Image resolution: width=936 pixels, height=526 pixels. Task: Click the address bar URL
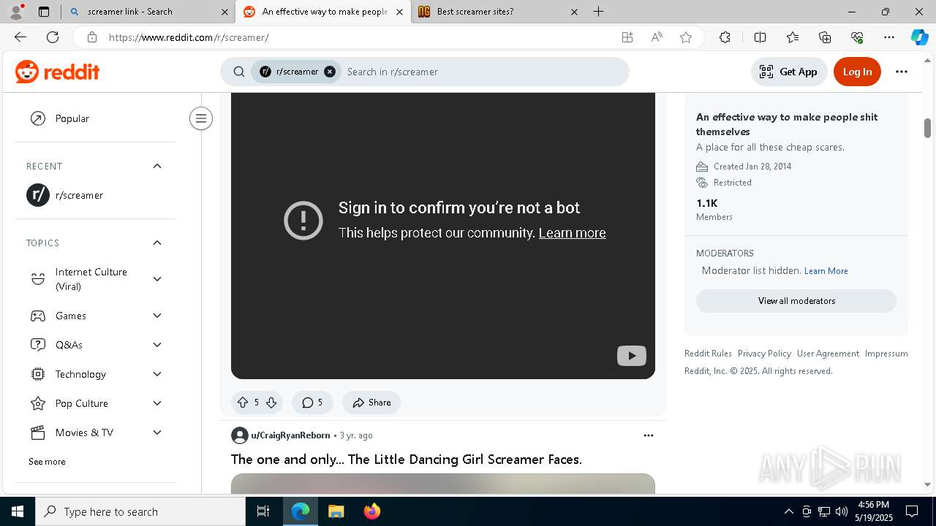pyautogui.click(x=189, y=37)
